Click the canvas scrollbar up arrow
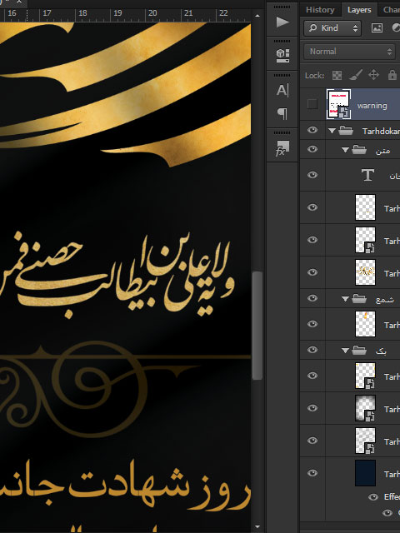Screen dimensions: 400x533 257,16
